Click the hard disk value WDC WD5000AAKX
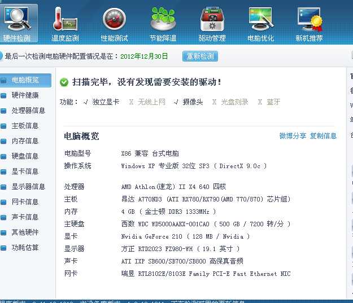 click(206, 224)
